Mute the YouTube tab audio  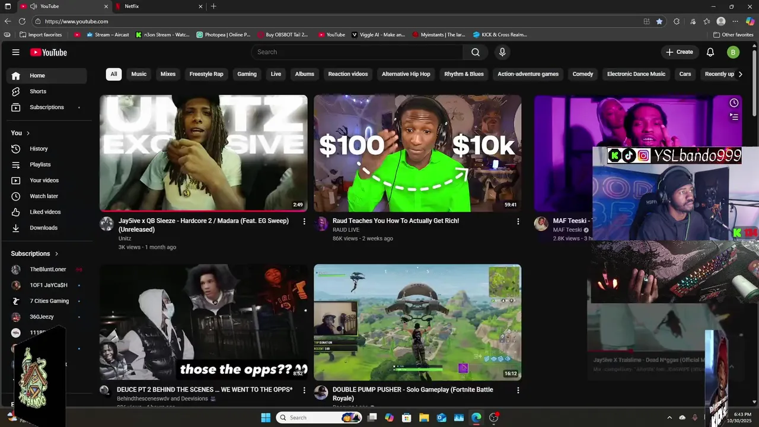(x=33, y=7)
